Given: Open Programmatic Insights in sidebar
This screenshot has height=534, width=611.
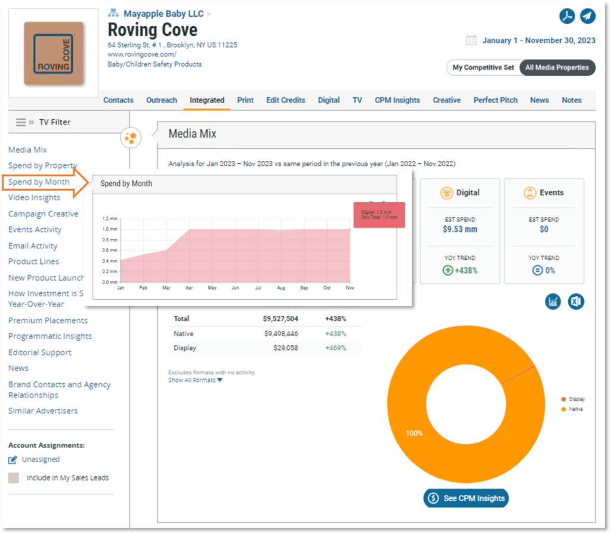Looking at the screenshot, I should pyautogui.click(x=50, y=336).
